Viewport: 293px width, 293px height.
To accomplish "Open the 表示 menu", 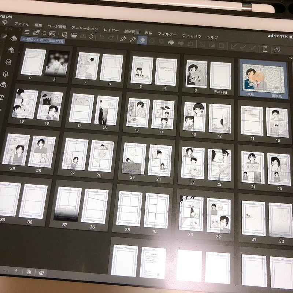I will tap(149, 33).
